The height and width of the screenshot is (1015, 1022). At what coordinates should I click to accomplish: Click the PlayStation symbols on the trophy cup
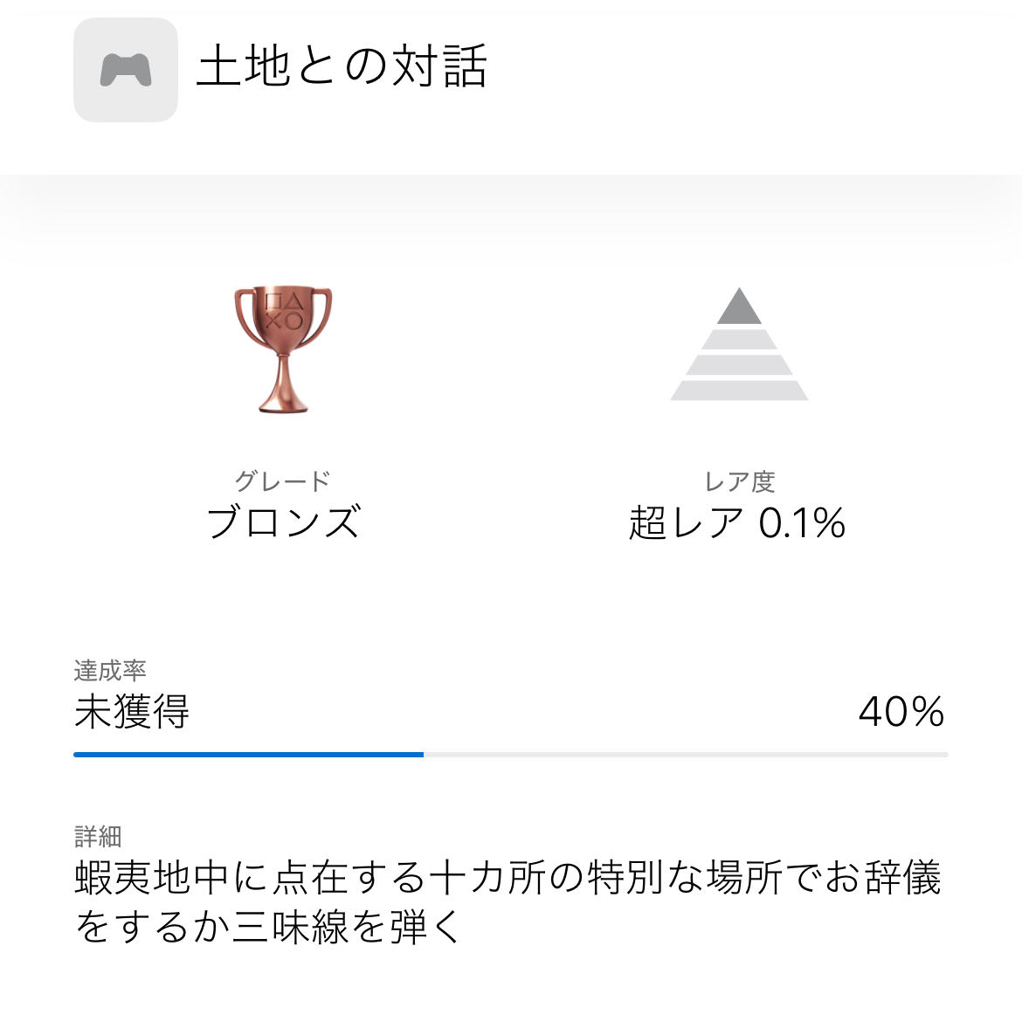[283, 312]
